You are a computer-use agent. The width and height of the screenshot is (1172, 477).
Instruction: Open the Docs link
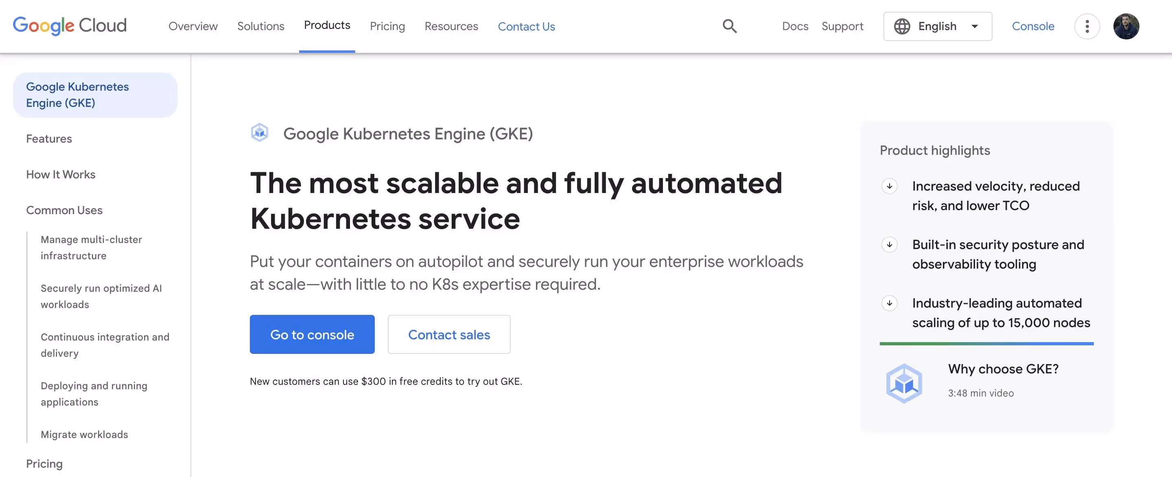(795, 26)
